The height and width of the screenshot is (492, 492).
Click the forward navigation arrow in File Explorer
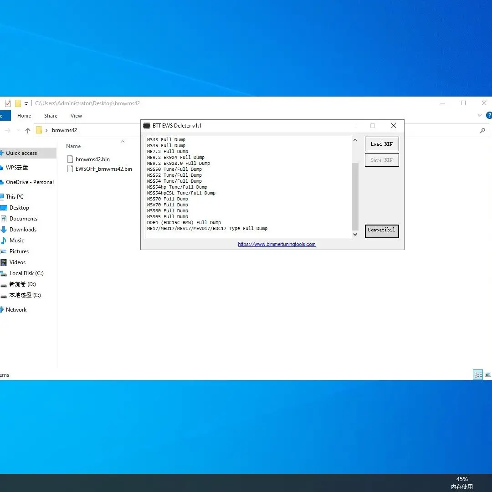[x=8, y=131]
